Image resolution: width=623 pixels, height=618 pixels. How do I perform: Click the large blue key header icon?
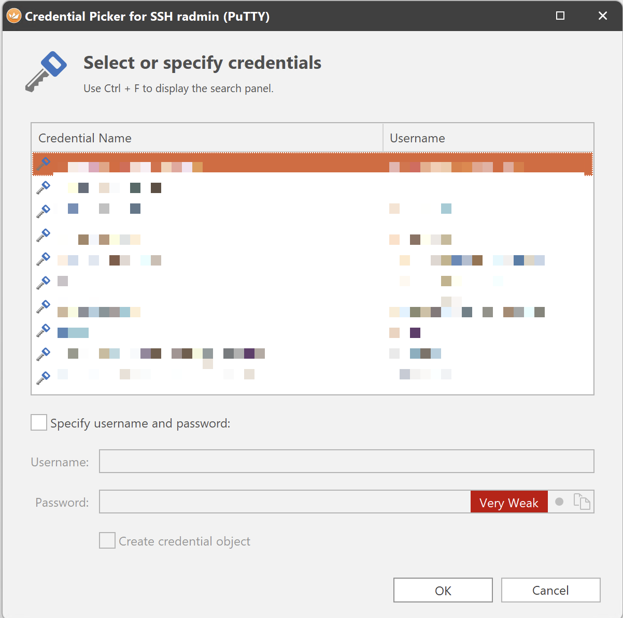46,71
